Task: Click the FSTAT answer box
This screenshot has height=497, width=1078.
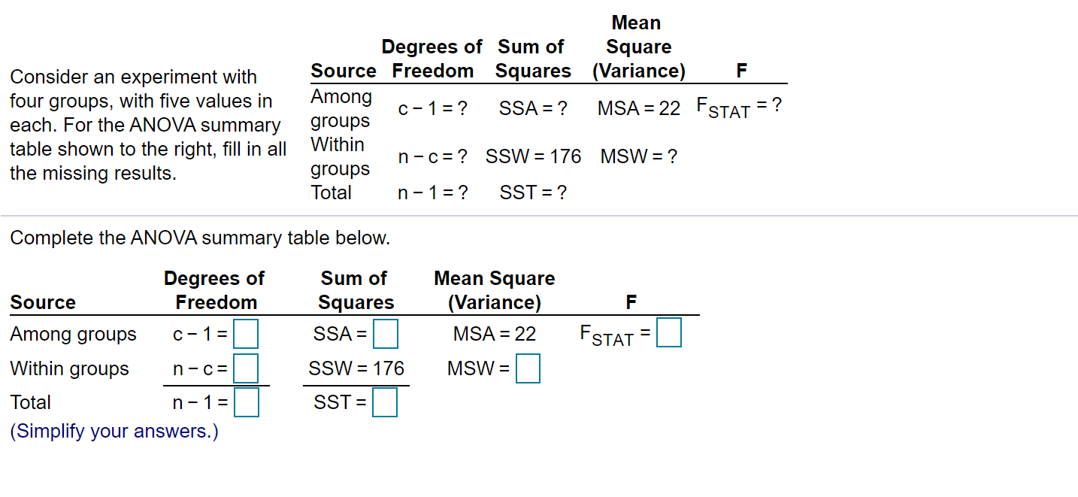Action: (668, 331)
